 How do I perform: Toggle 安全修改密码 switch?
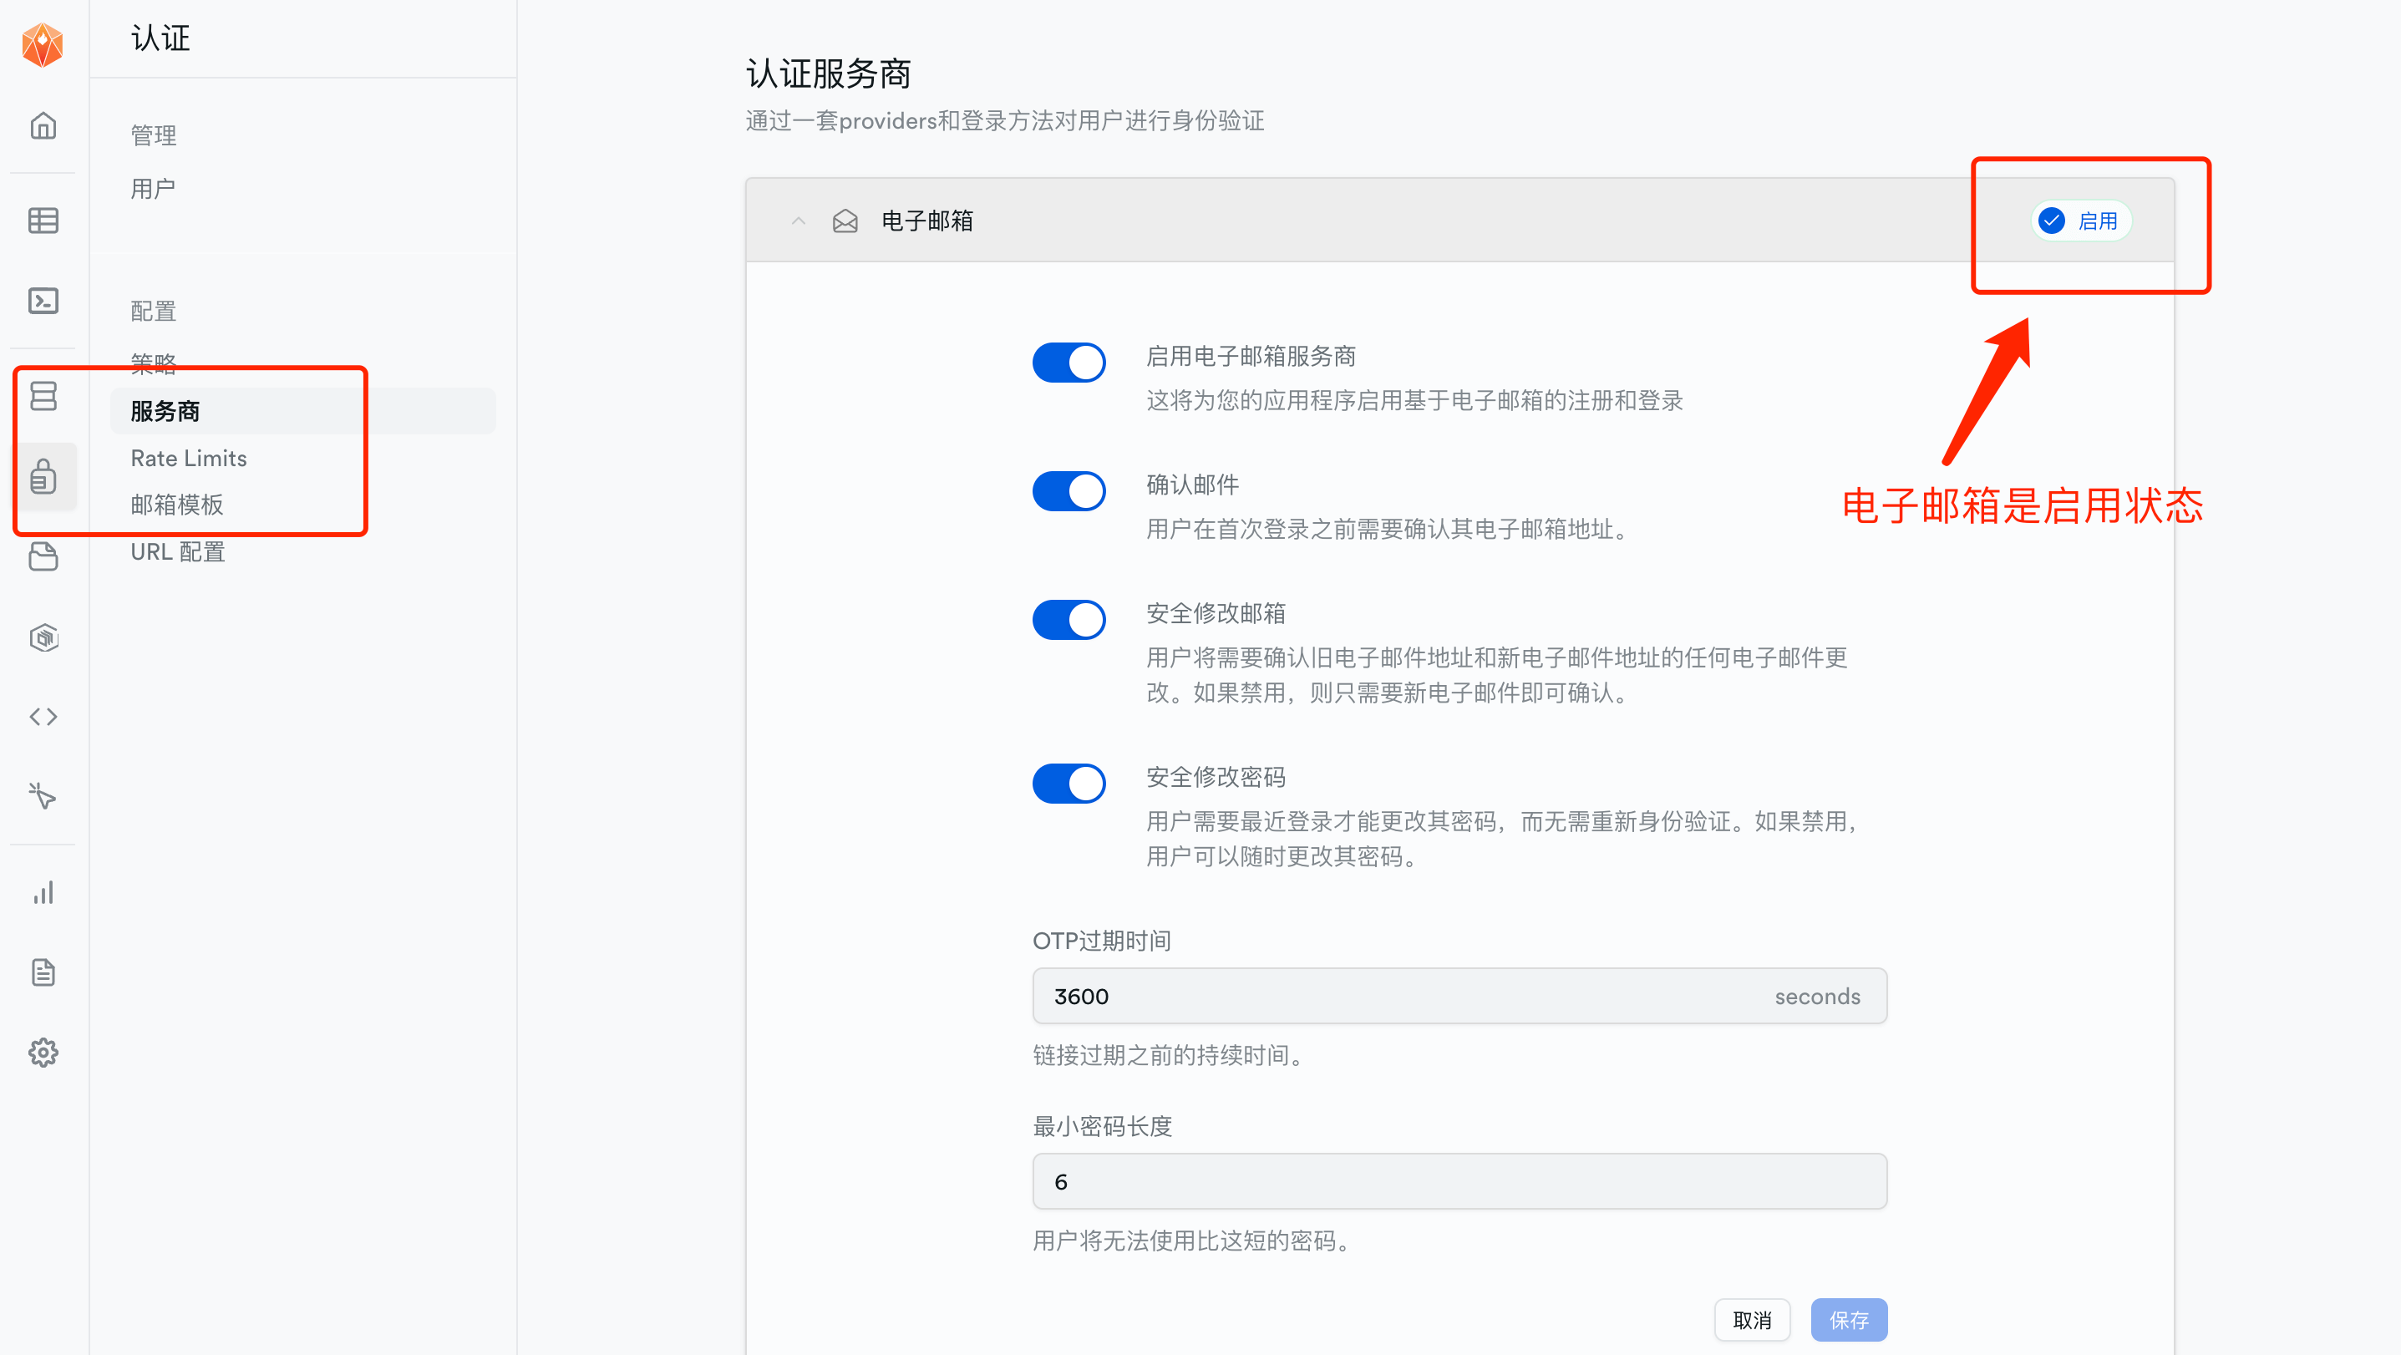[x=1069, y=784]
